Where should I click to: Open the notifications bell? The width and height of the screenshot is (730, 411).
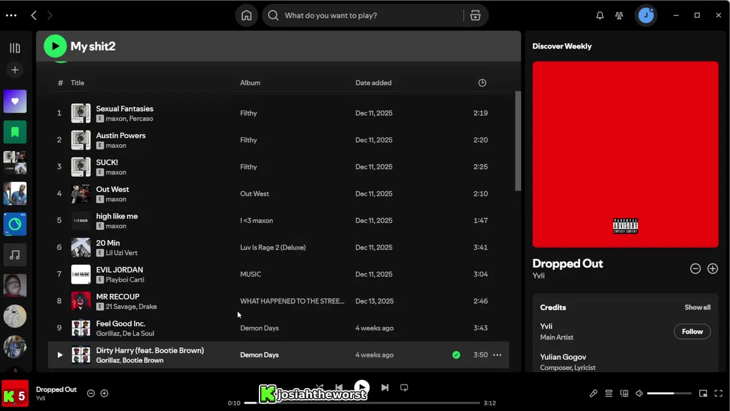pos(600,15)
